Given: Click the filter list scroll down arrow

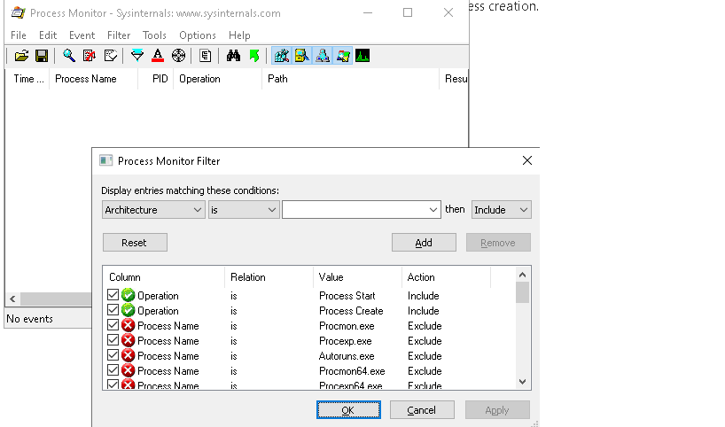Looking at the screenshot, I should tap(523, 382).
